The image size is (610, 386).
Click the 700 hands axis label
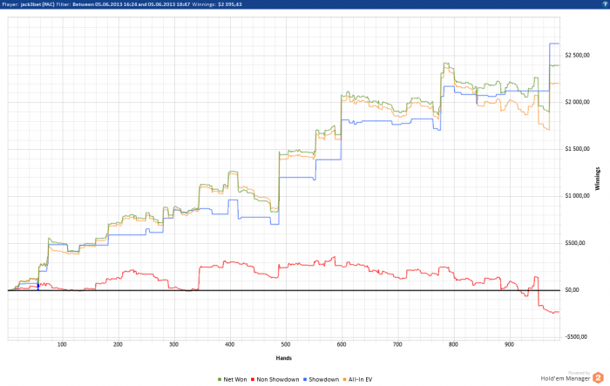click(x=397, y=344)
